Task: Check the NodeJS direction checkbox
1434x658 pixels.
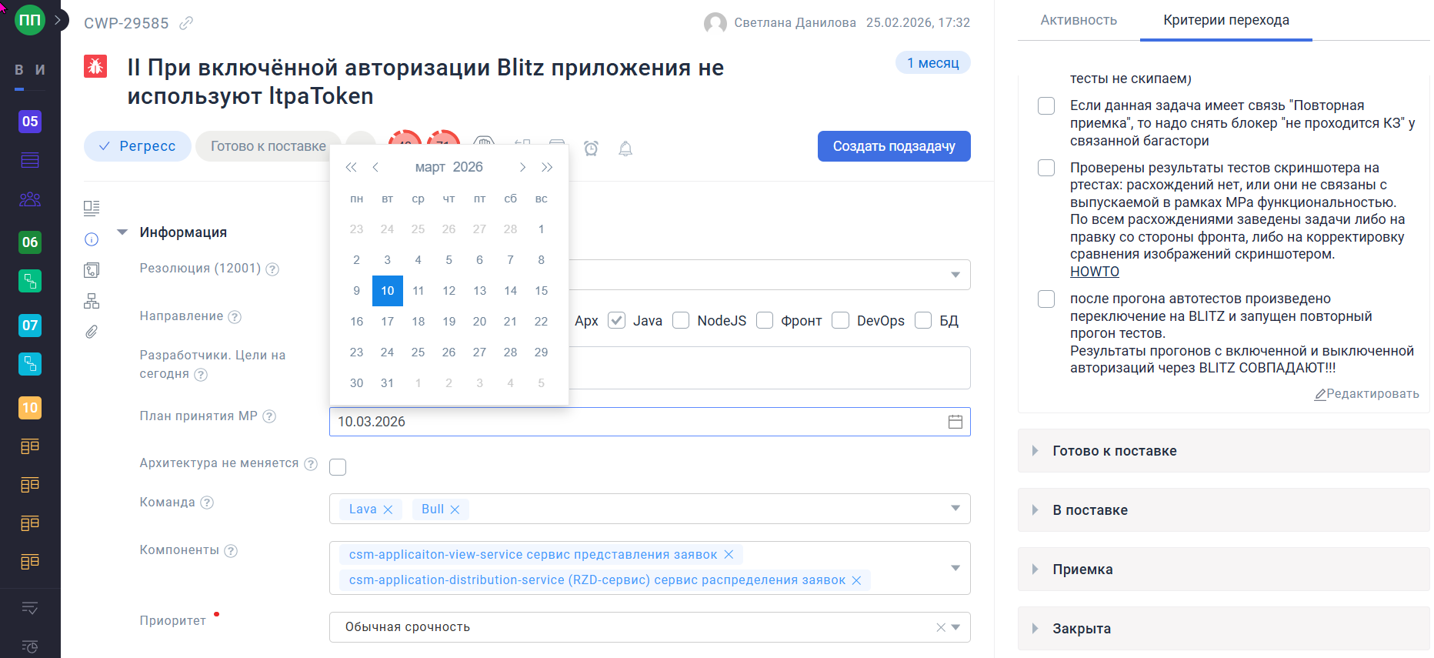Action: click(x=681, y=320)
